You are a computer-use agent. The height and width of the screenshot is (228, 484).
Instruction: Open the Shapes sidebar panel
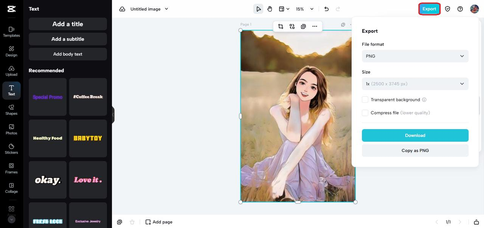click(11, 110)
